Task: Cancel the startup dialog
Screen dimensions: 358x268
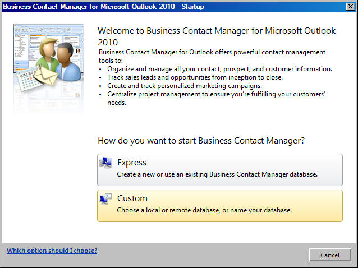Action: [330, 255]
